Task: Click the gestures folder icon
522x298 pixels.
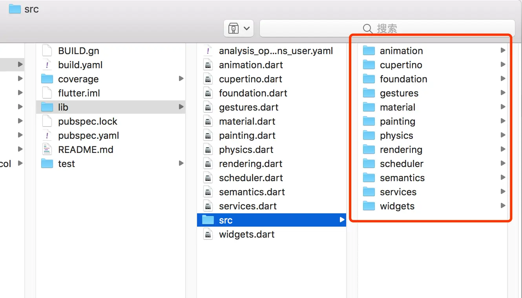Action: (x=369, y=93)
